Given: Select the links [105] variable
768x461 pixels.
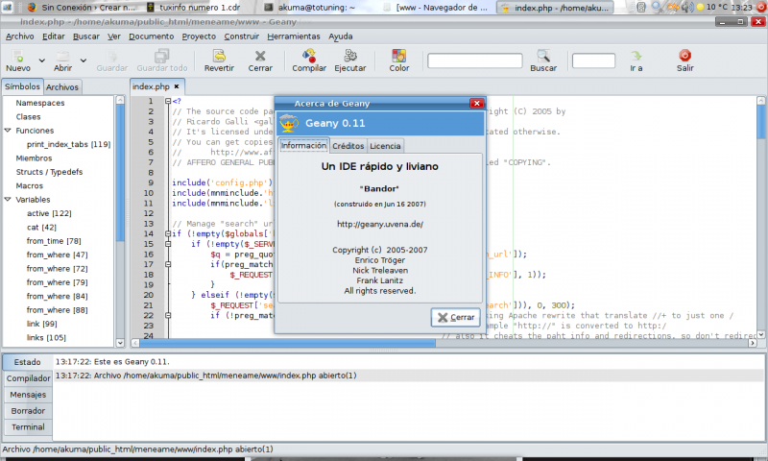Looking at the screenshot, I should [x=46, y=337].
